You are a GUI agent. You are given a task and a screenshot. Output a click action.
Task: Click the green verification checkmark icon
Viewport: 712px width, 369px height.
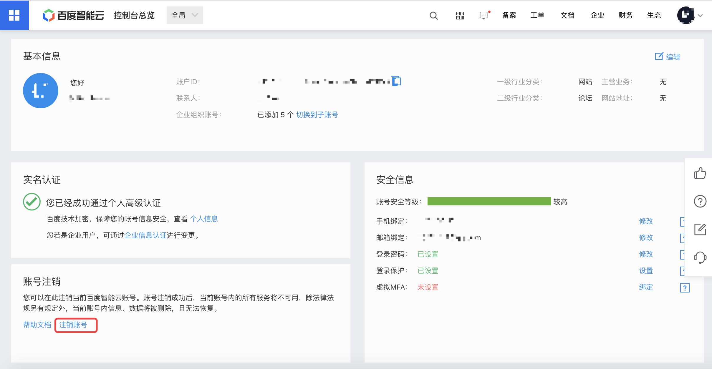pyautogui.click(x=32, y=202)
